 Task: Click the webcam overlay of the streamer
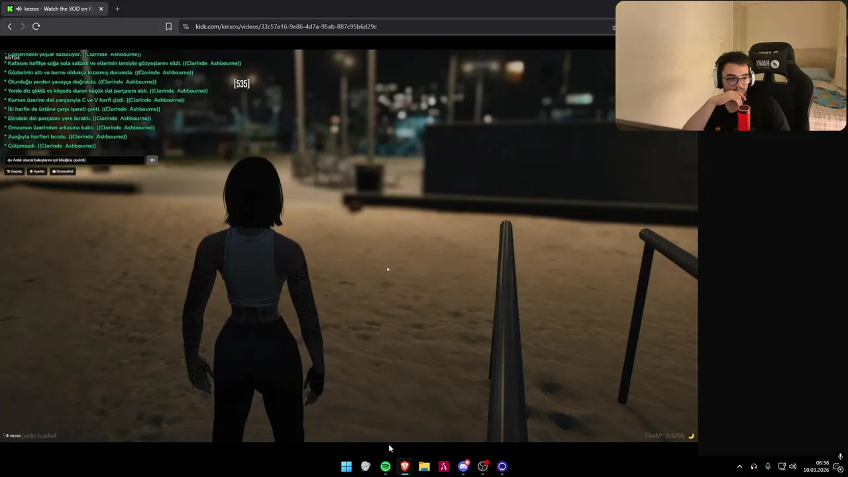pyautogui.click(x=731, y=66)
